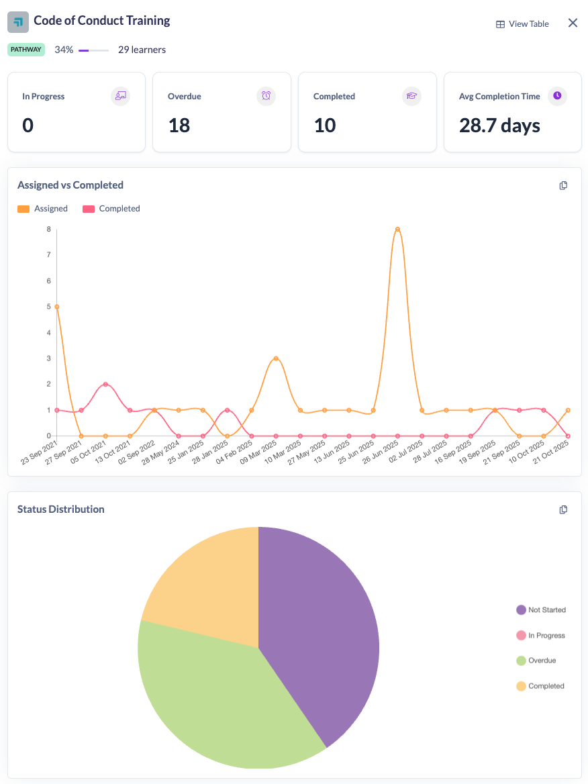Click the 29 learners link
The image size is (588, 784).
click(x=142, y=50)
